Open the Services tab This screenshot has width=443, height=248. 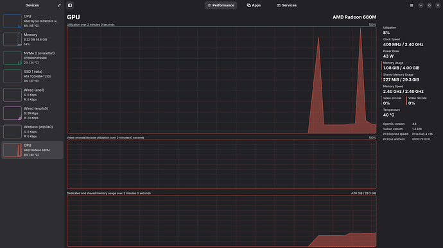click(x=287, y=5)
